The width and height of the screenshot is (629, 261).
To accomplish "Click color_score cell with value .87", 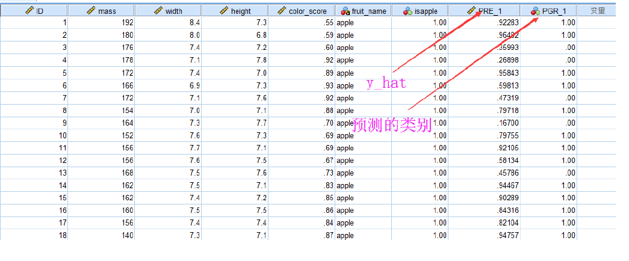I will pyautogui.click(x=302, y=235).
